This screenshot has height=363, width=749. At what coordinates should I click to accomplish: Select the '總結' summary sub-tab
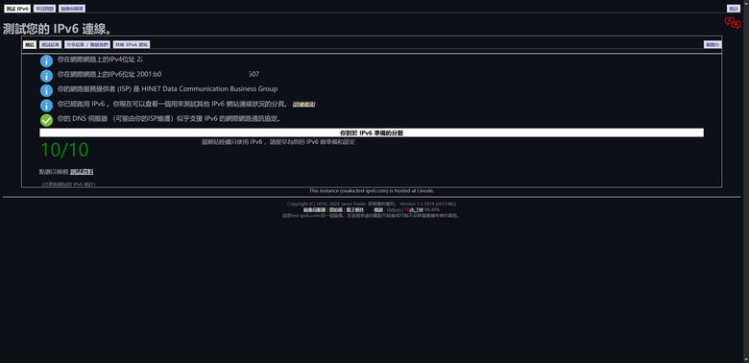[x=30, y=44]
